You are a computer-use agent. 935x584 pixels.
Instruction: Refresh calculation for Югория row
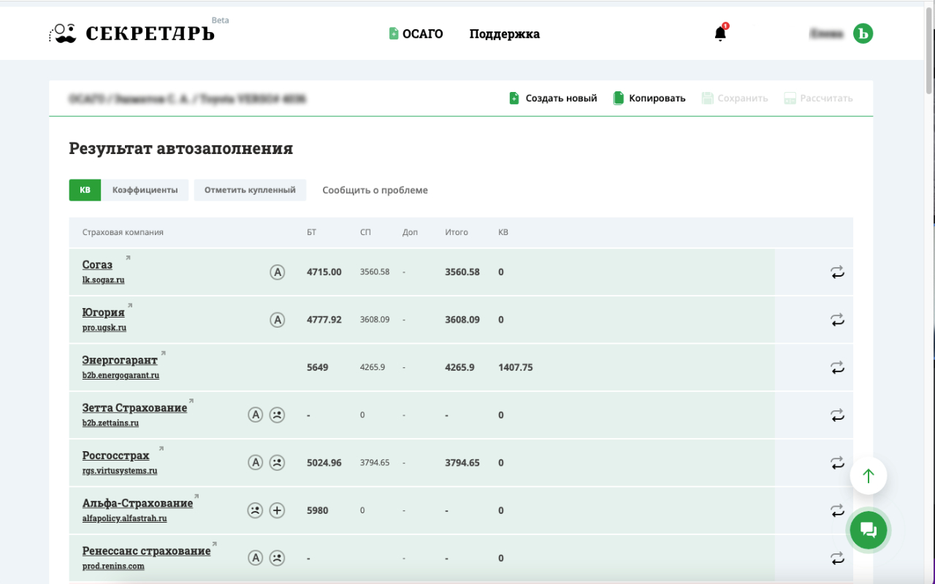pyautogui.click(x=837, y=320)
